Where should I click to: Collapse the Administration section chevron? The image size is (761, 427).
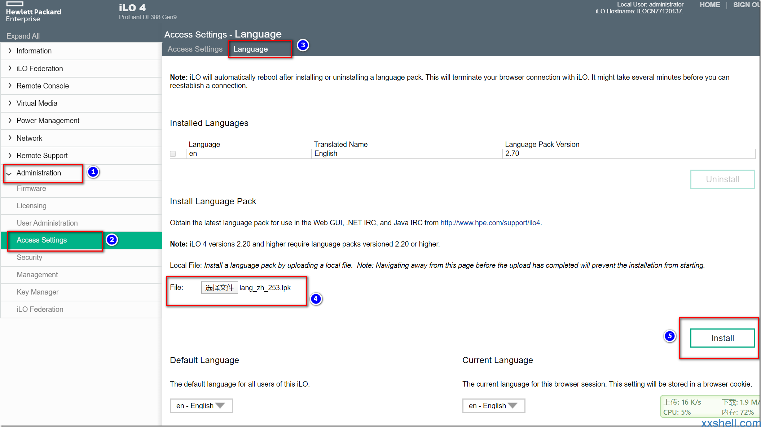point(9,174)
